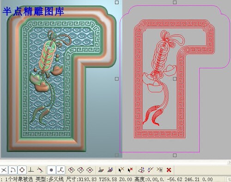
Task: Click the size readout 'Y259.58'
Action: coord(109,179)
